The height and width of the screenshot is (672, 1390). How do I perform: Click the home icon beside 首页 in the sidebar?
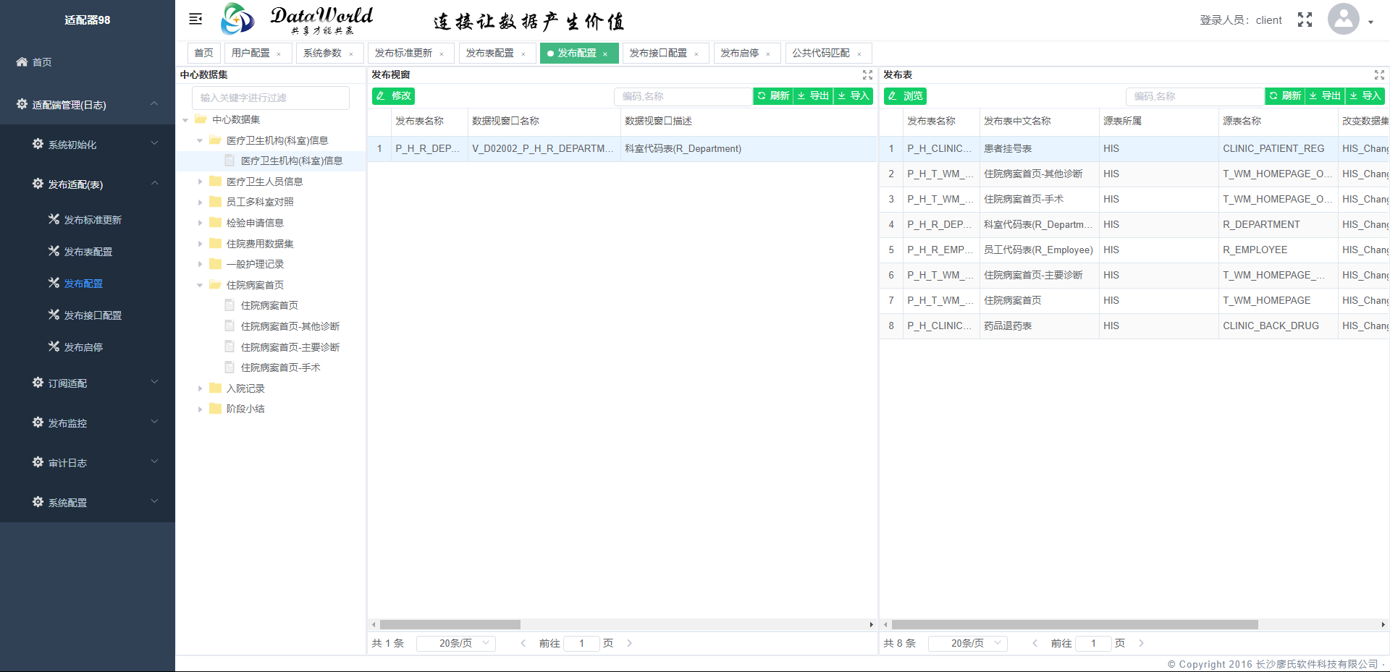point(22,61)
